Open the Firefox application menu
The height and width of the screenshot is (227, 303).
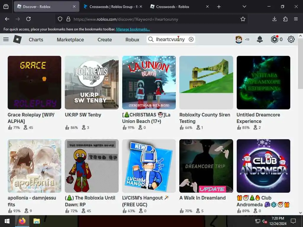pyautogui.click(x=296, y=19)
